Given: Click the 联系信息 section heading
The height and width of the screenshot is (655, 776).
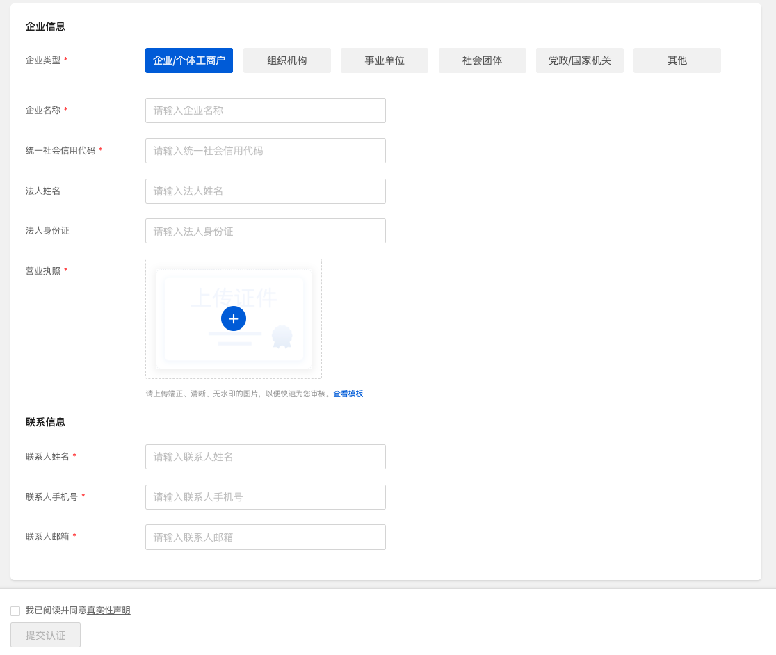Looking at the screenshot, I should click(45, 422).
